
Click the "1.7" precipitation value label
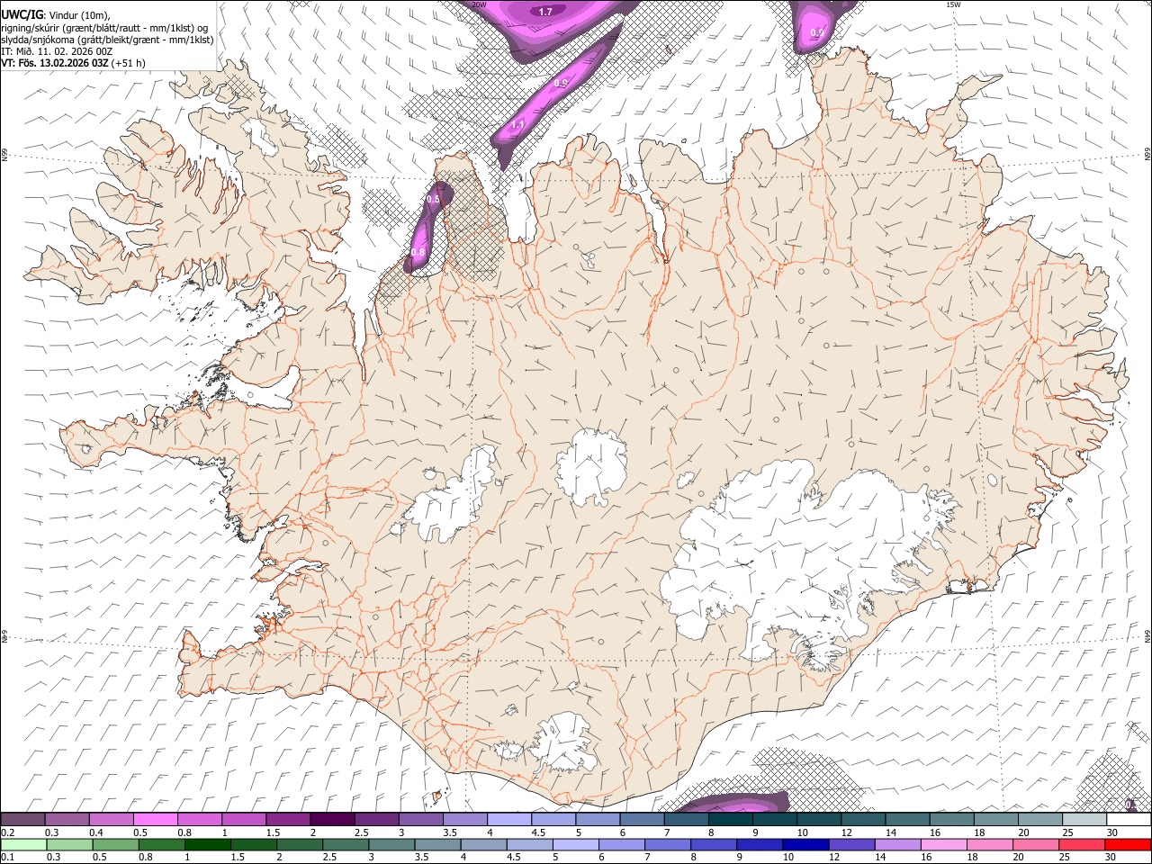coord(545,12)
